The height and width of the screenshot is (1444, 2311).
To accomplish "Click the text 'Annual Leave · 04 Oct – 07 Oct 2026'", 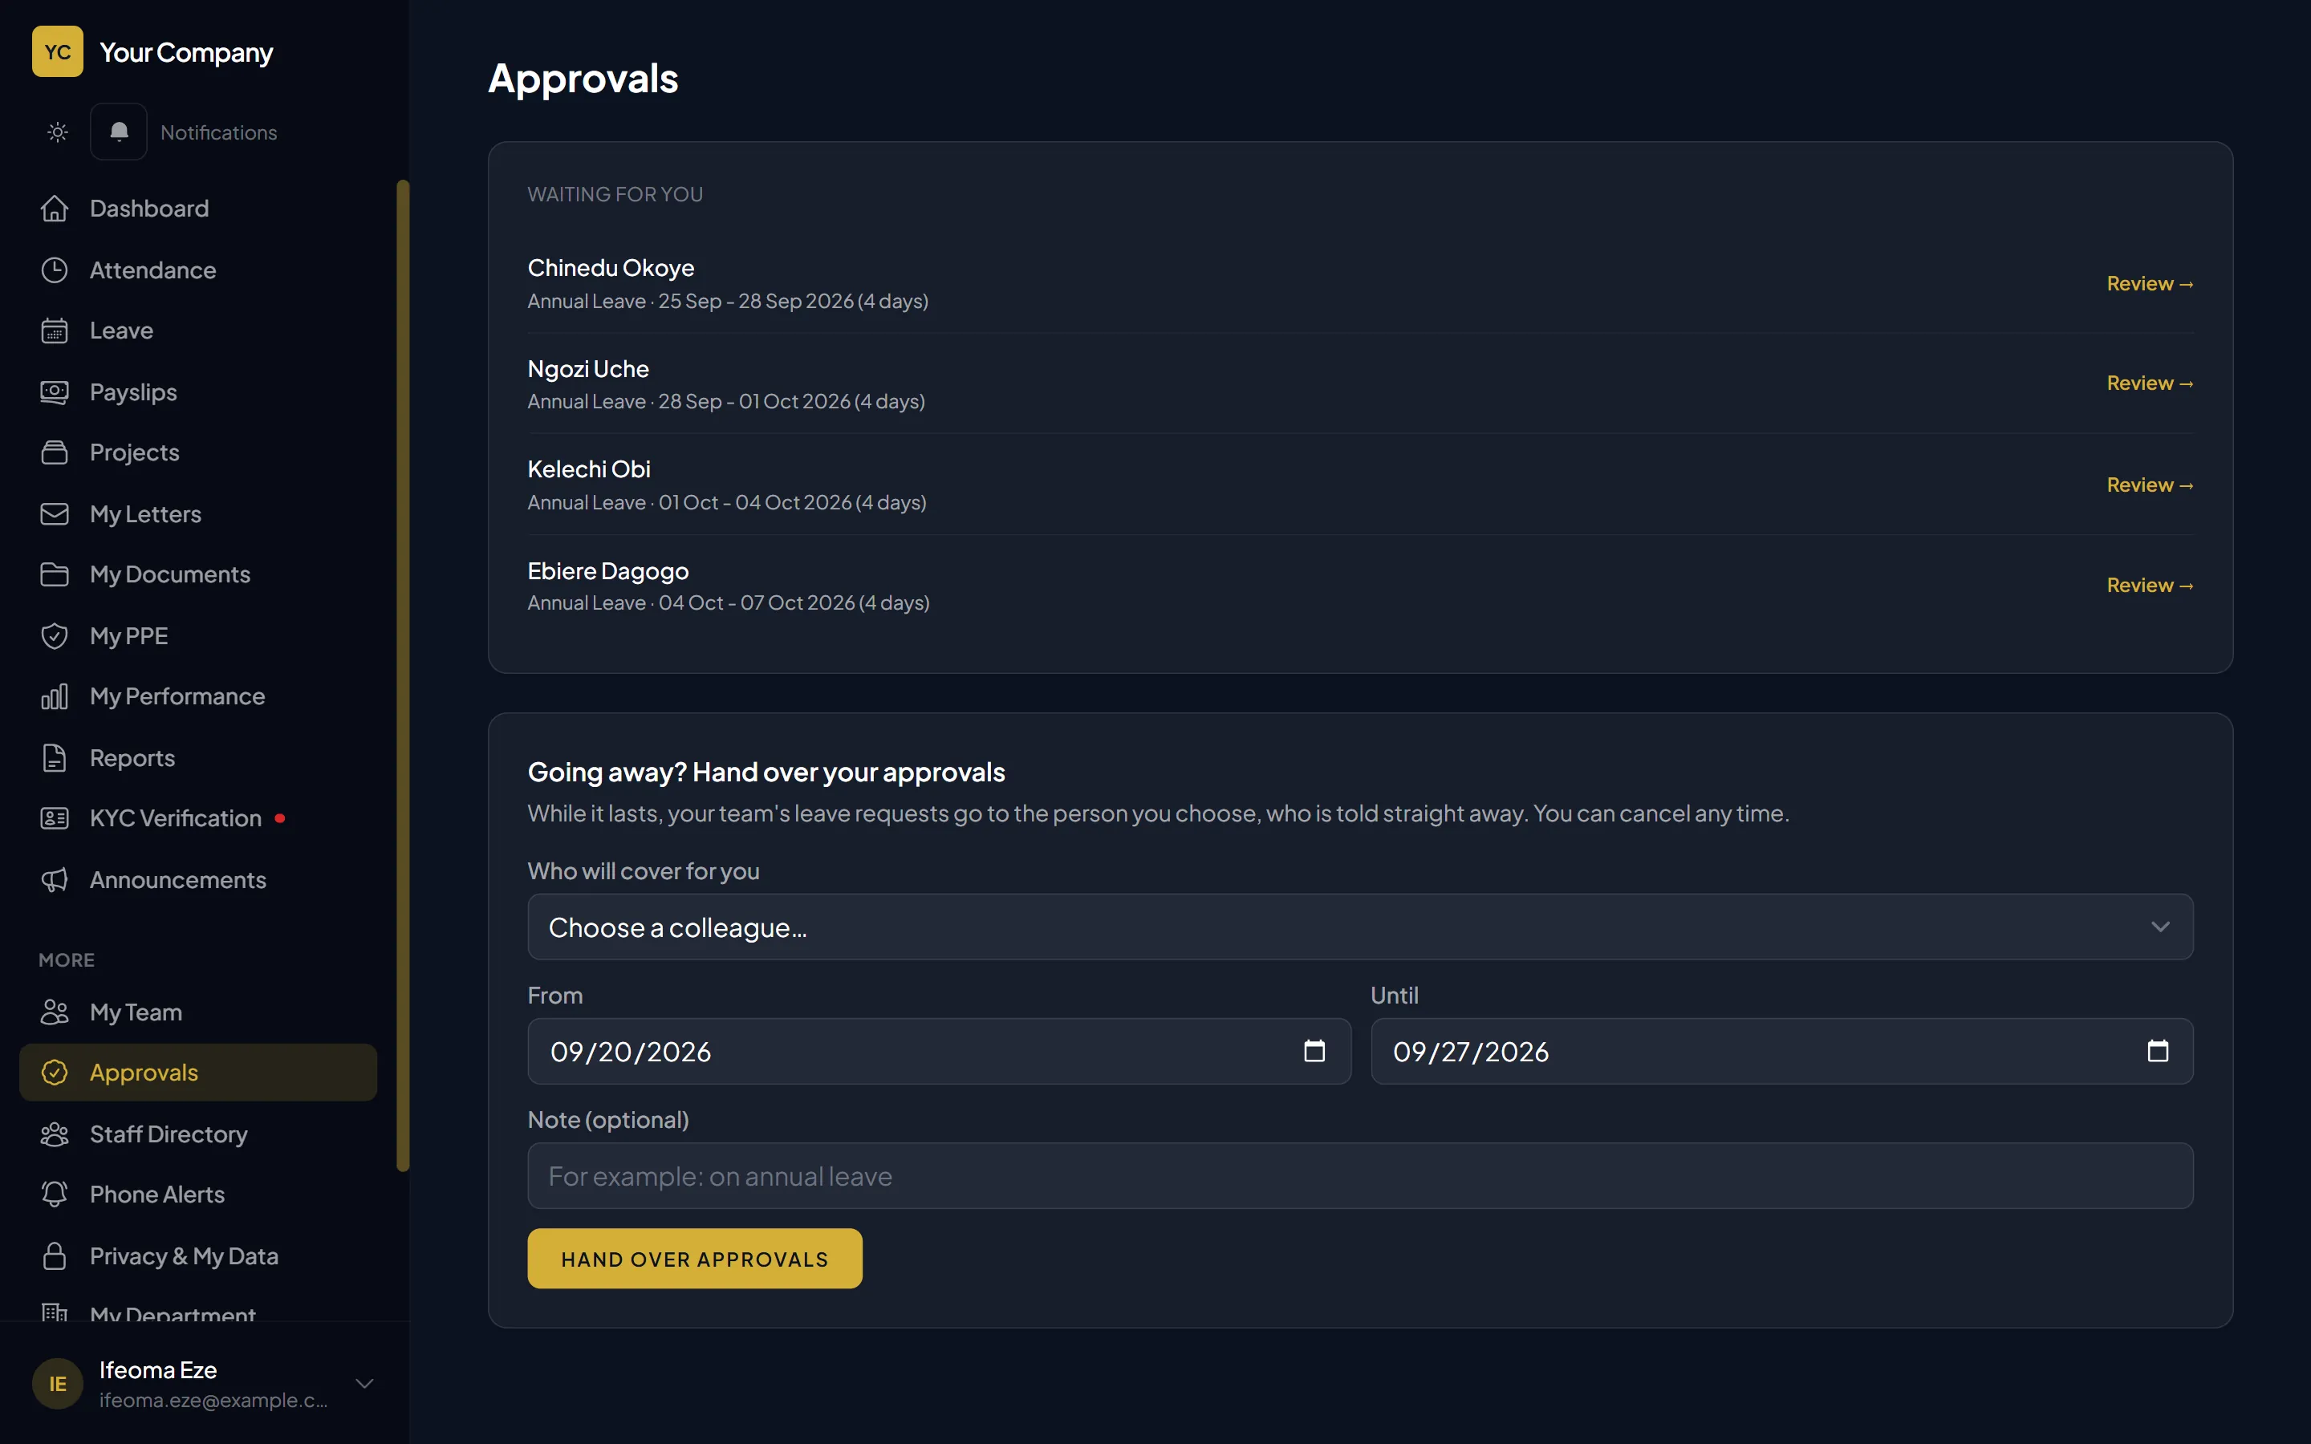I will [692, 602].
